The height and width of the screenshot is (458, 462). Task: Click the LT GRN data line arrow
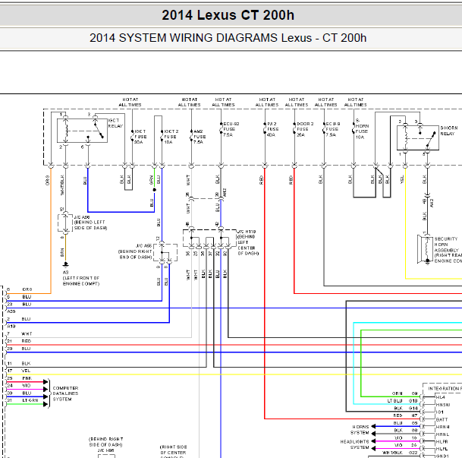pyautogui.click(x=46, y=404)
